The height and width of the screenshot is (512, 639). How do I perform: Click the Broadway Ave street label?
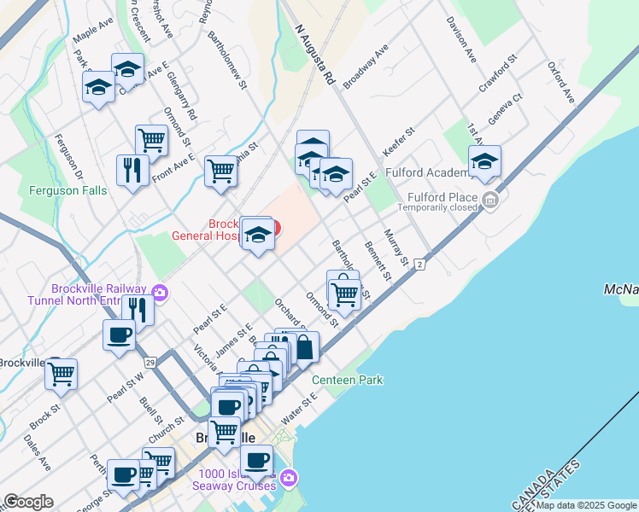(x=366, y=67)
